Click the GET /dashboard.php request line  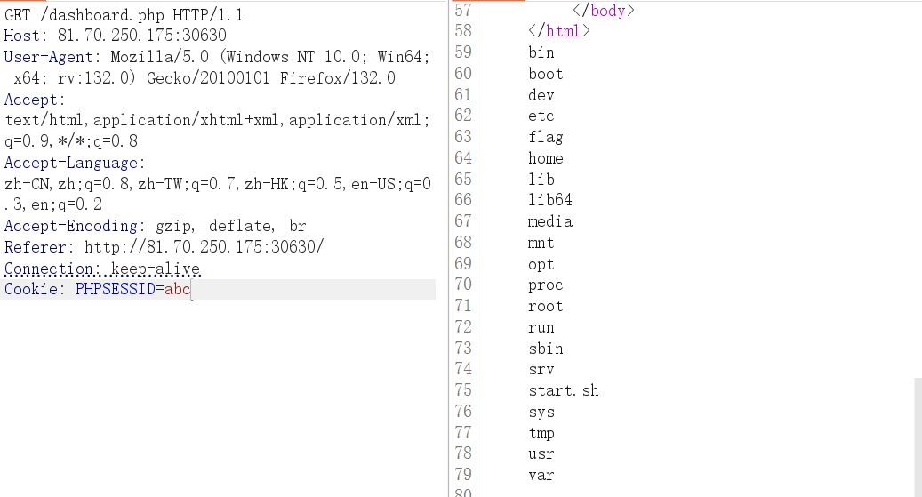click(x=124, y=15)
